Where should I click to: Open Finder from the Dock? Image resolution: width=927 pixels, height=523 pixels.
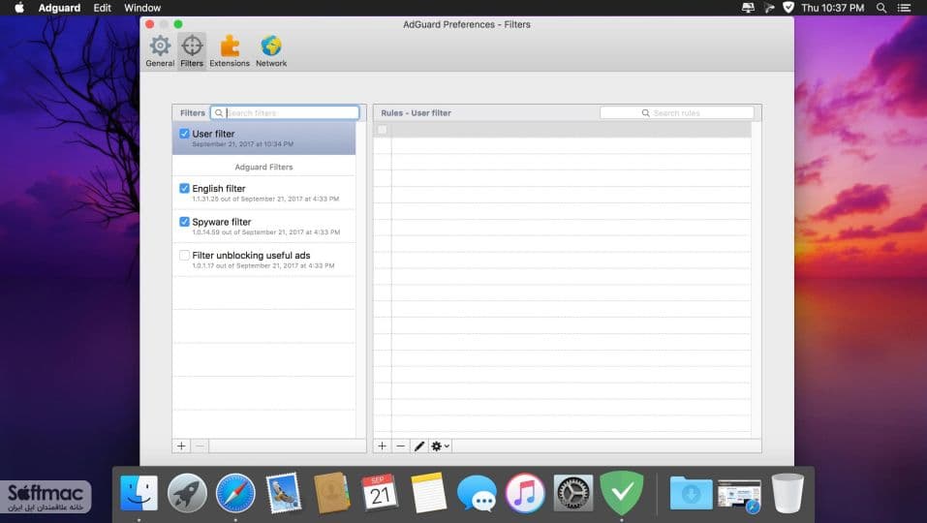point(139,493)
